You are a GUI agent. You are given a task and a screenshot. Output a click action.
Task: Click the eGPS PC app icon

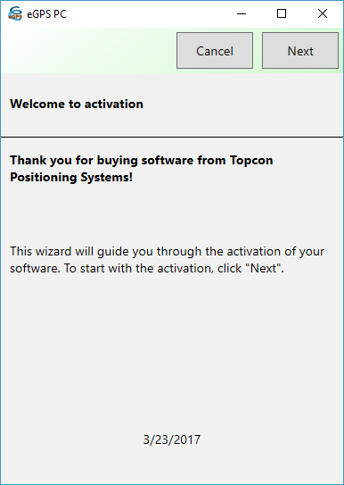click(15, 14)
